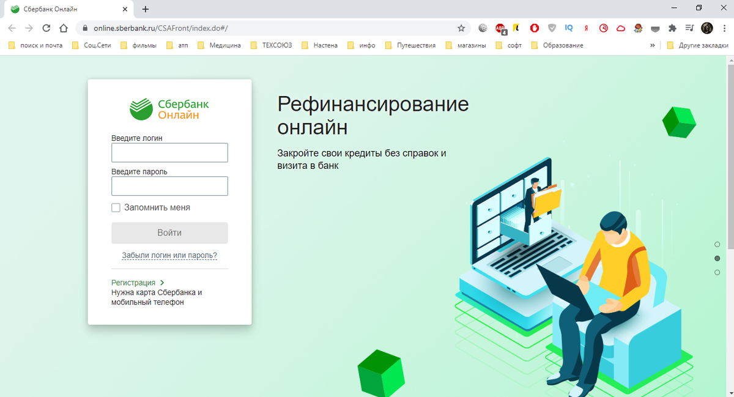Open the 'ТЕХСОЮЗ' bookmark folder

(x=272, y=45)
